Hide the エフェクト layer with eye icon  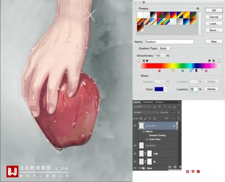135,126
